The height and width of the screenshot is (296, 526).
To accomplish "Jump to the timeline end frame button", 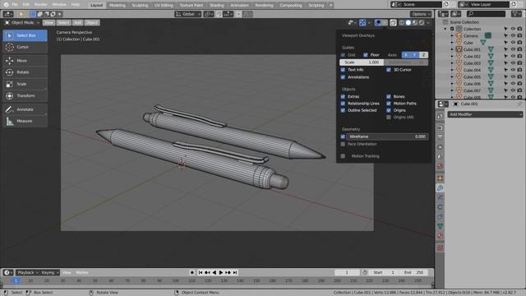I will pos(235,272).
